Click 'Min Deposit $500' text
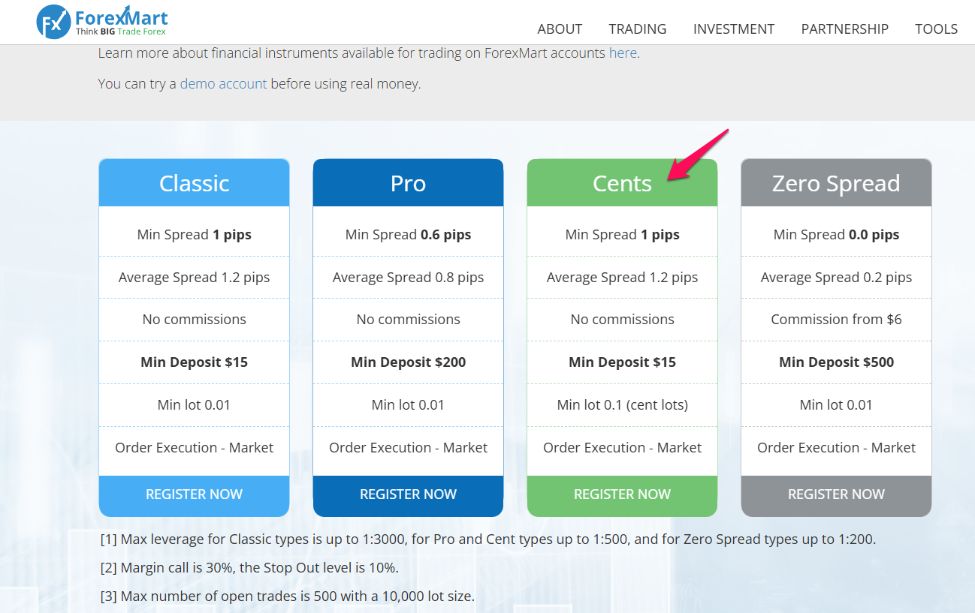Image resolution: width=975 pixels, height=613 pixels. point(836,362)
